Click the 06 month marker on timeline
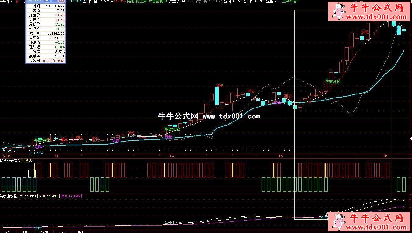Image resolution: width=412 pixels, height=233 pixels. [385, 156]
